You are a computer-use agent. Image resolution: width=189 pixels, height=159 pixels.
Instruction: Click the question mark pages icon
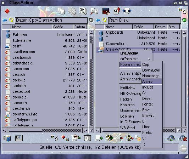point(83,11)
